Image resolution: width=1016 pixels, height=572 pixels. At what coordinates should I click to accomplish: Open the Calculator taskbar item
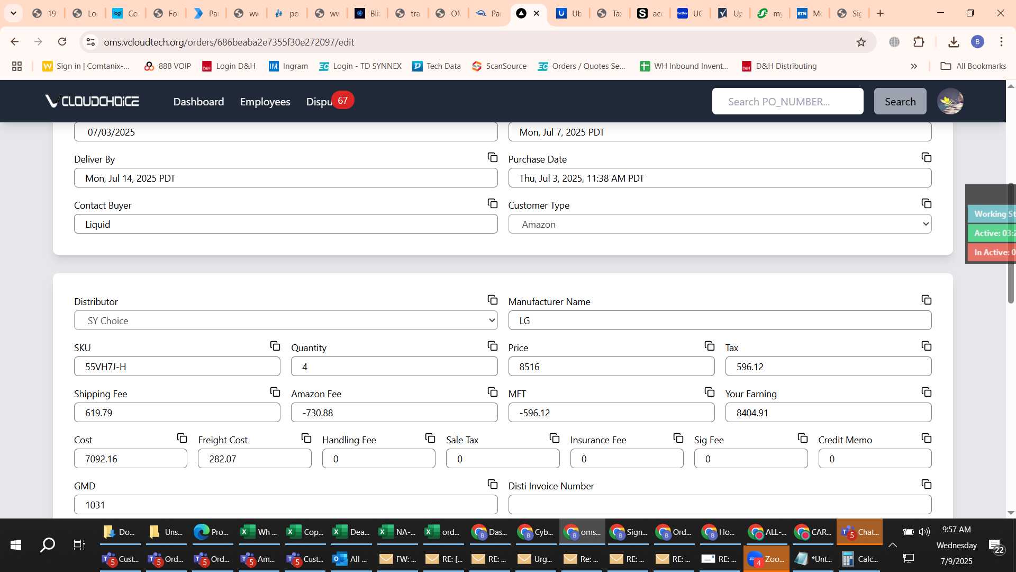(861, 559)
